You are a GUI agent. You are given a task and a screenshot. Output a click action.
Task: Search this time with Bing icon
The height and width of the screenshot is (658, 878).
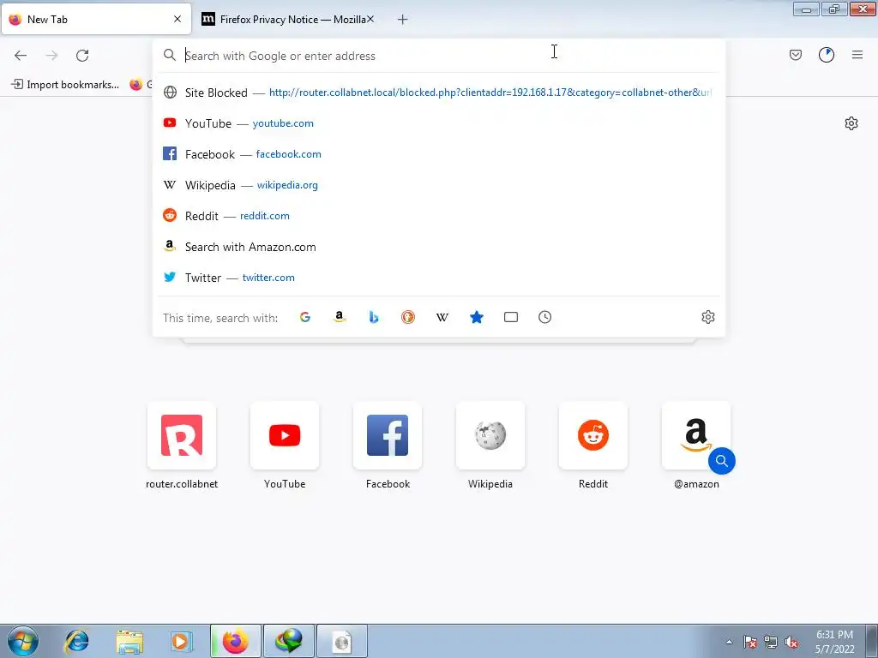pyautogui.click(x=374, y=317)
